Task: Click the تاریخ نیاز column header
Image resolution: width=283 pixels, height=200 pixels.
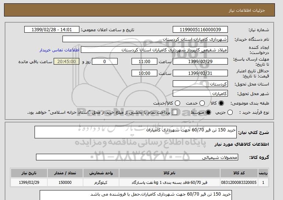Action: pos(29,173)
